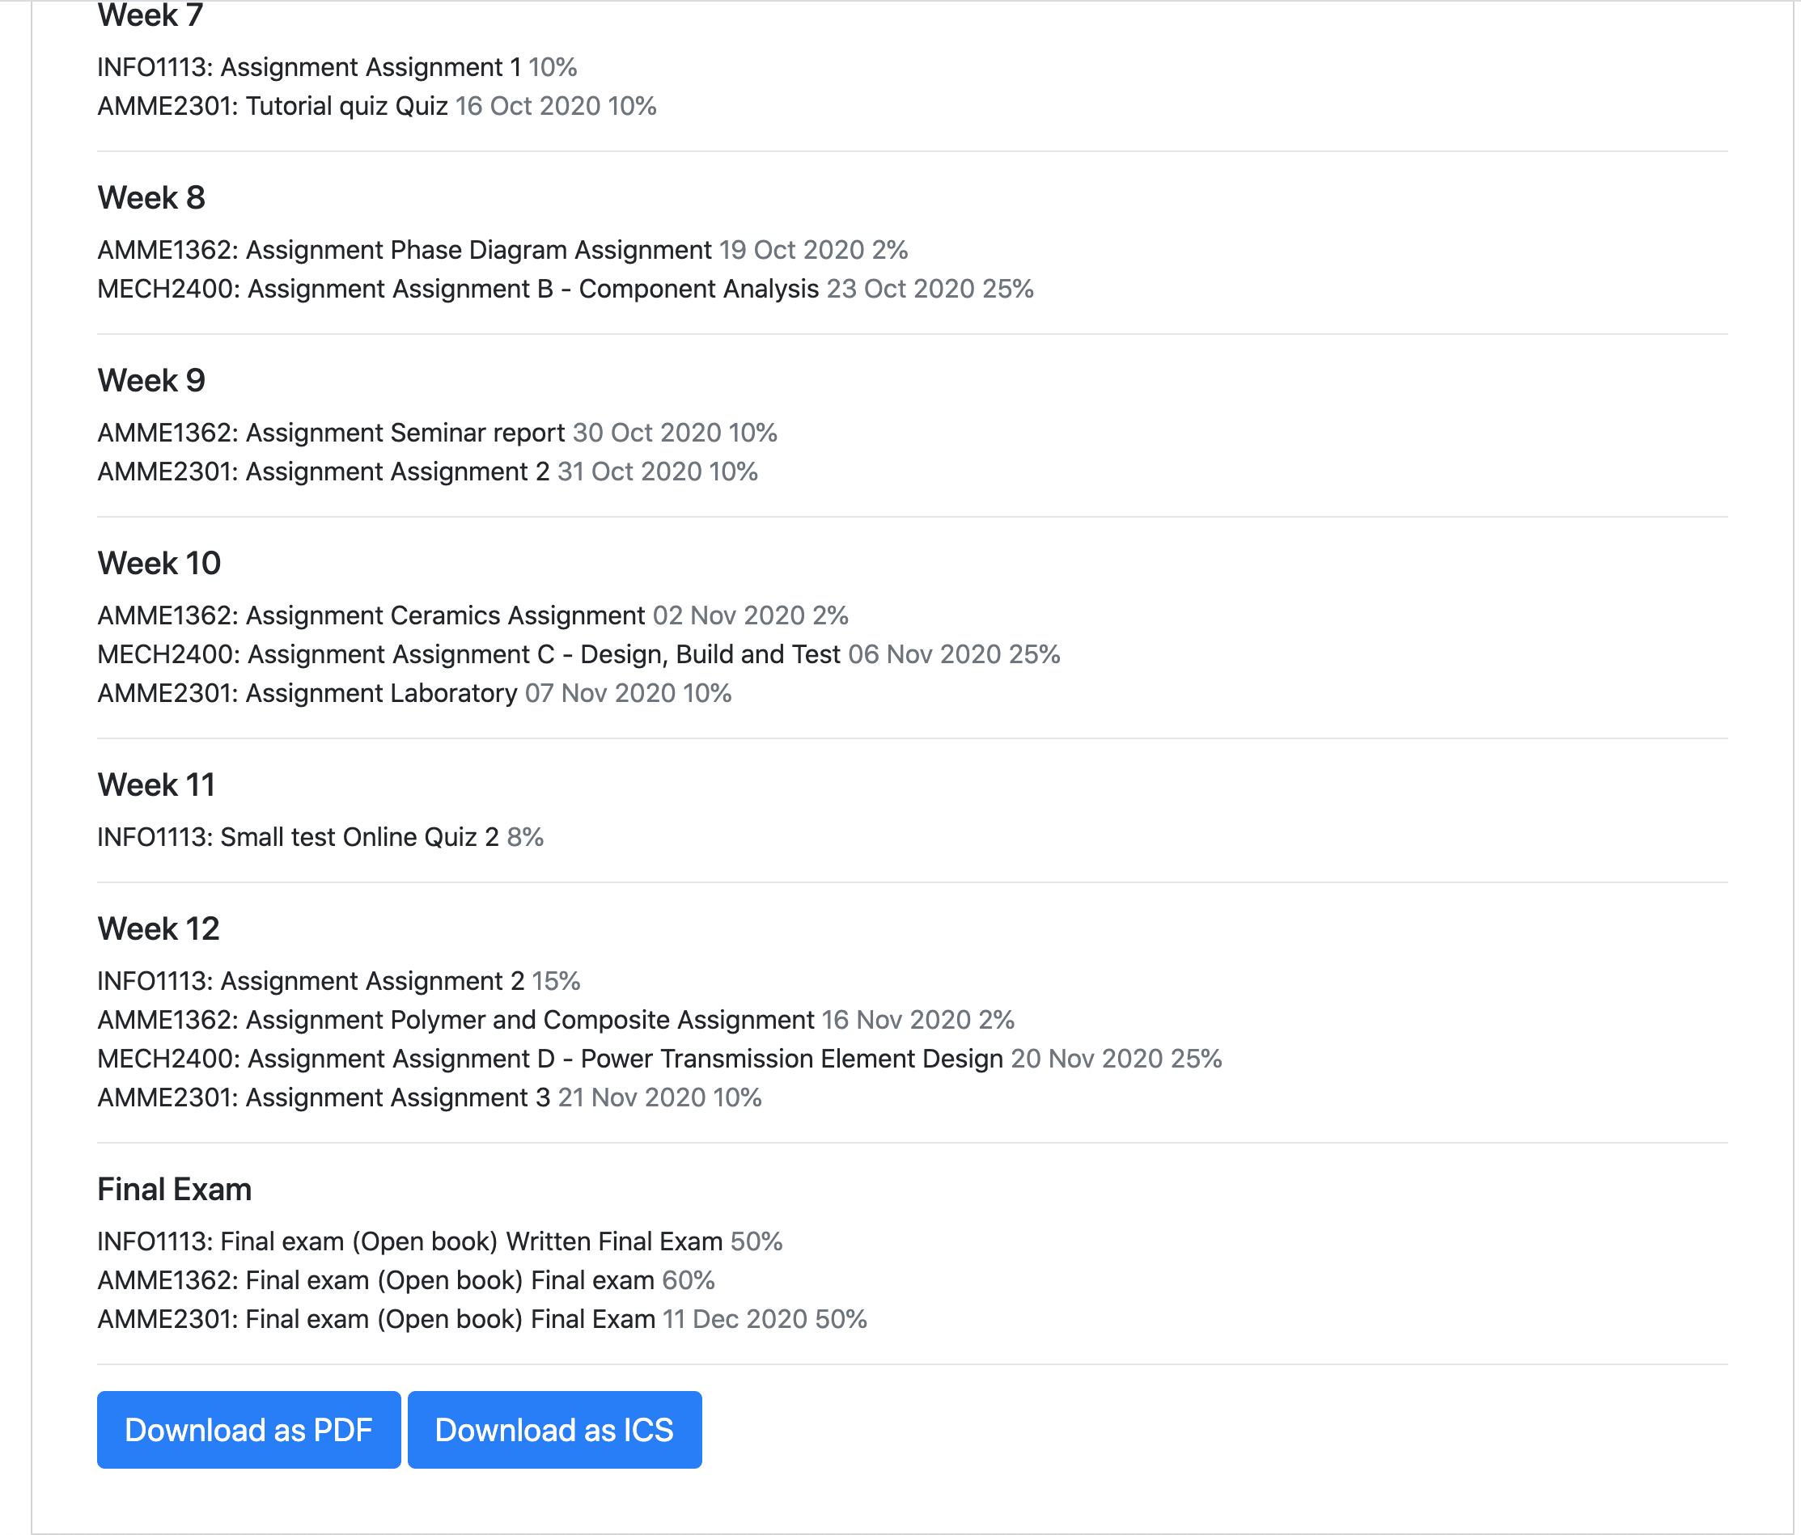Image resolution: width=1801 pixels, height=1535 pixels.
Task: Click the Week 12 heading
Action: [159, 928]
